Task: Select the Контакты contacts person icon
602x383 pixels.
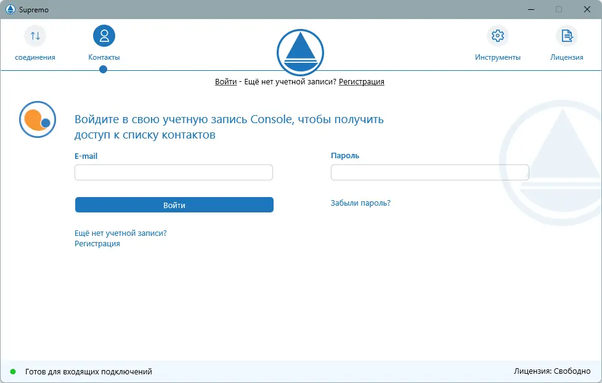Action: (104, 36)
